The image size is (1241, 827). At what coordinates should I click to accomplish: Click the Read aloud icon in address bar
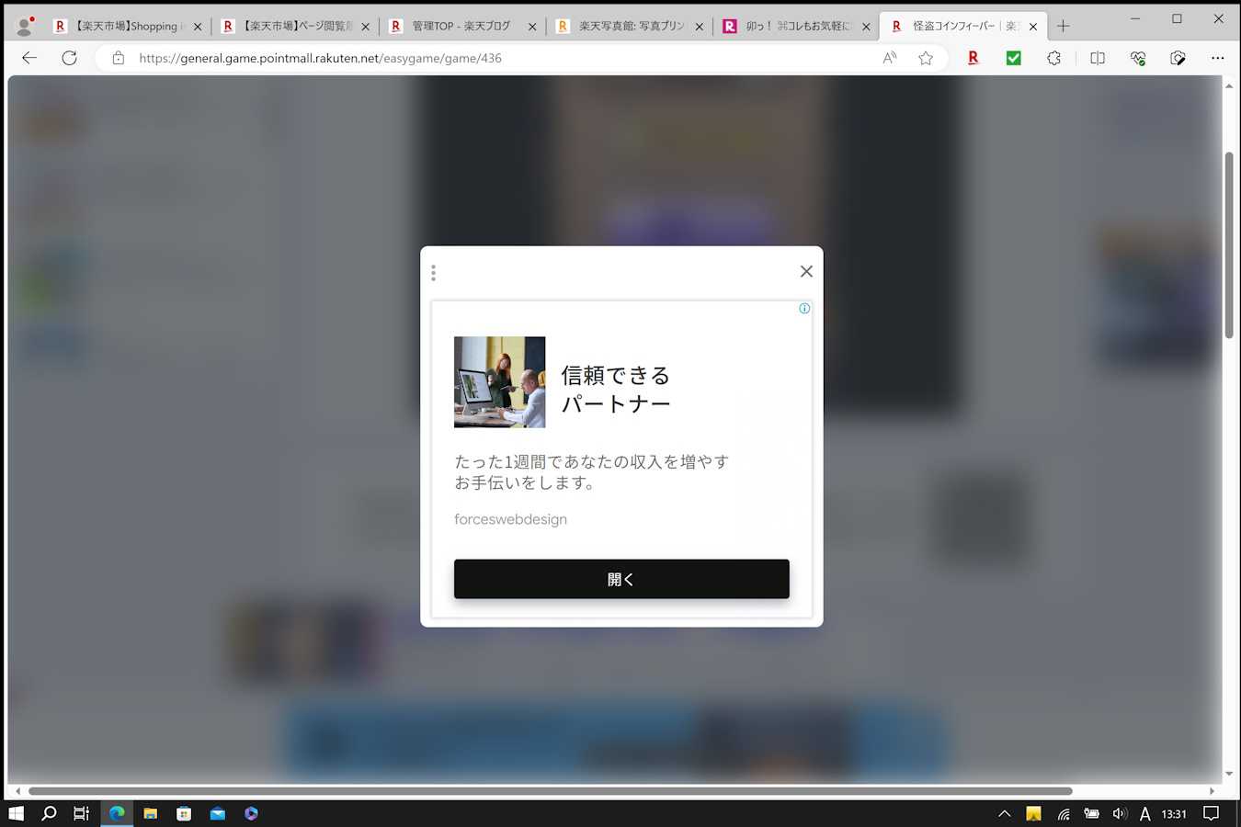[x=889, y=58]
